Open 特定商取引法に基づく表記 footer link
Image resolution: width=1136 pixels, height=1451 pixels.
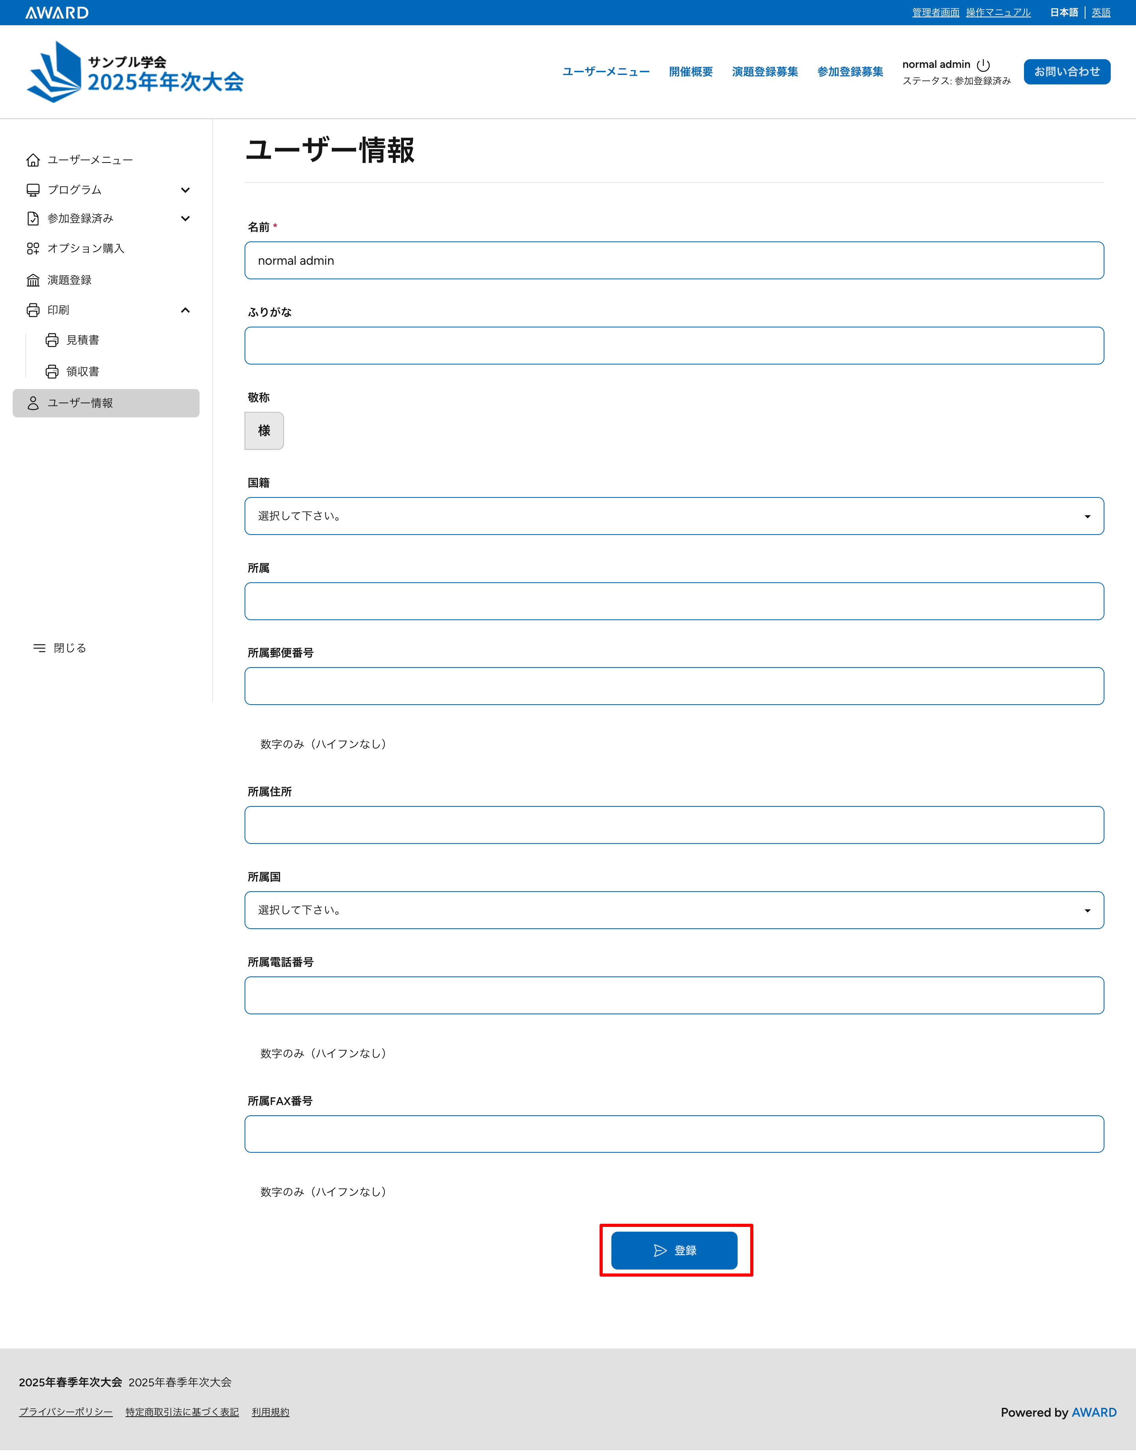(x=182, y=1412)
